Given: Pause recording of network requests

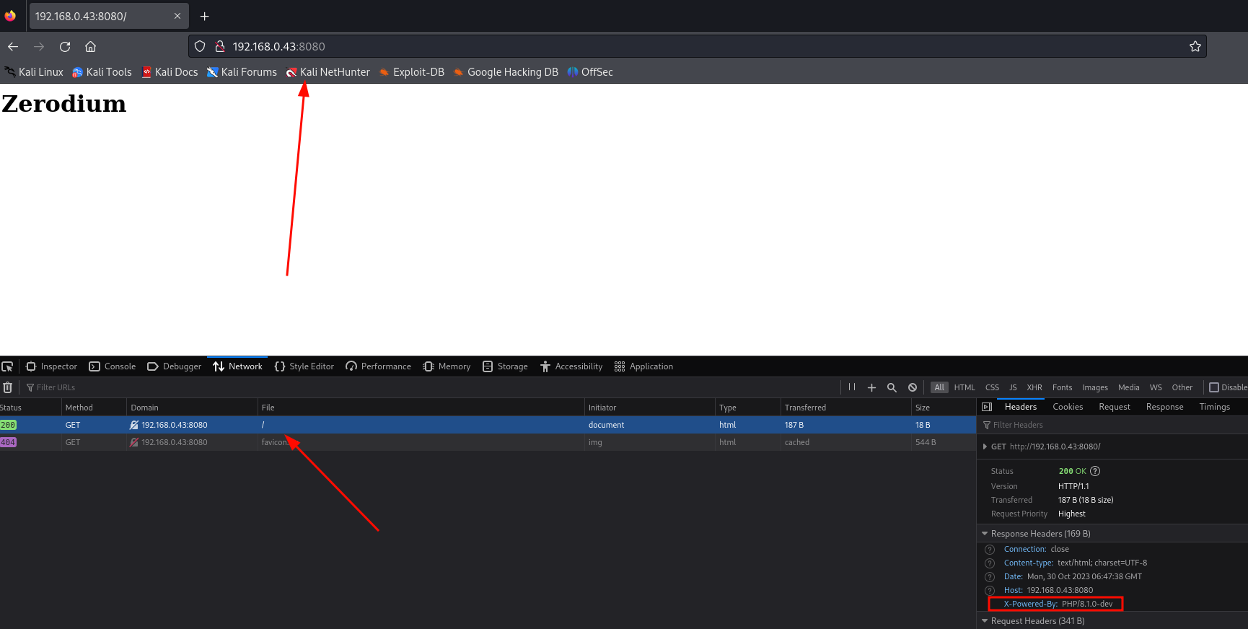Looking at the screenshot, I should coord(852,387).
